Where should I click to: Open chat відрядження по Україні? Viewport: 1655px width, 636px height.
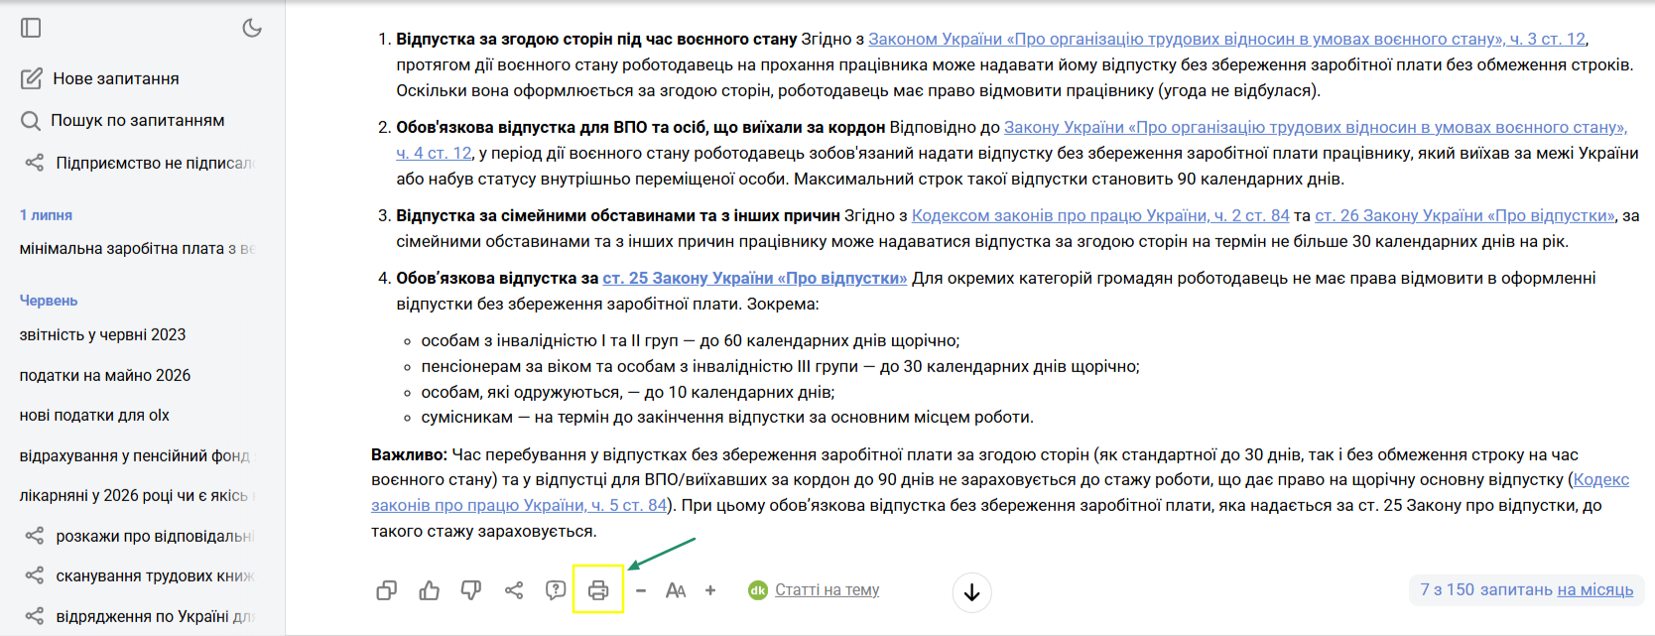pyautogui.click(x=155, y=616)
